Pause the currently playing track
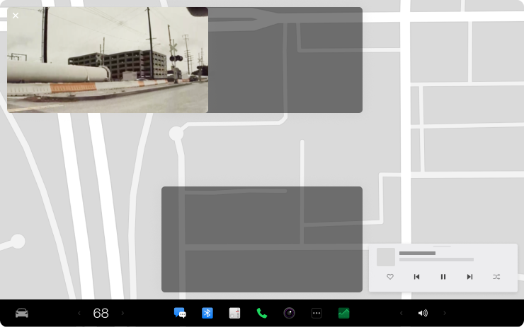The height and width of the screenshot is (327, 524). pos(443,277)
